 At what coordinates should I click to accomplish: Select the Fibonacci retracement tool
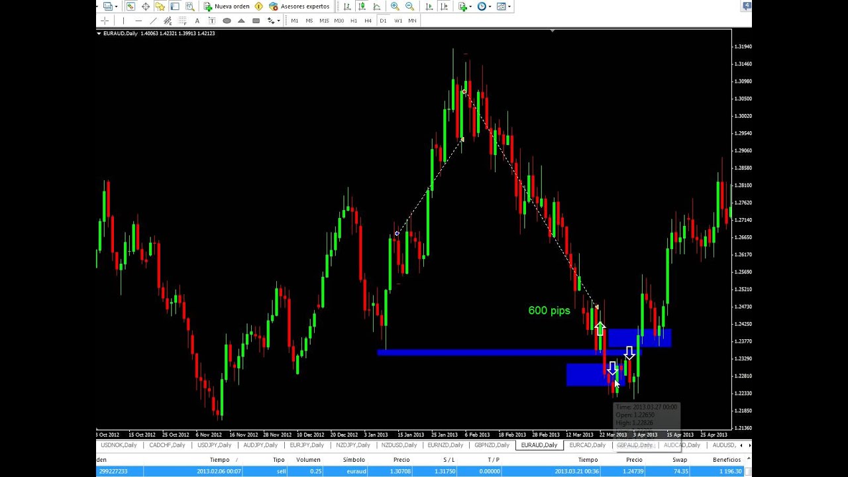[182, 21]
